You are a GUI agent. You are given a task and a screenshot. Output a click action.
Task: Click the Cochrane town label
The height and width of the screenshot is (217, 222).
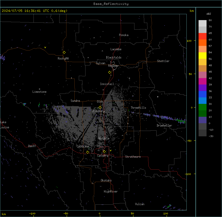[83, 146]
